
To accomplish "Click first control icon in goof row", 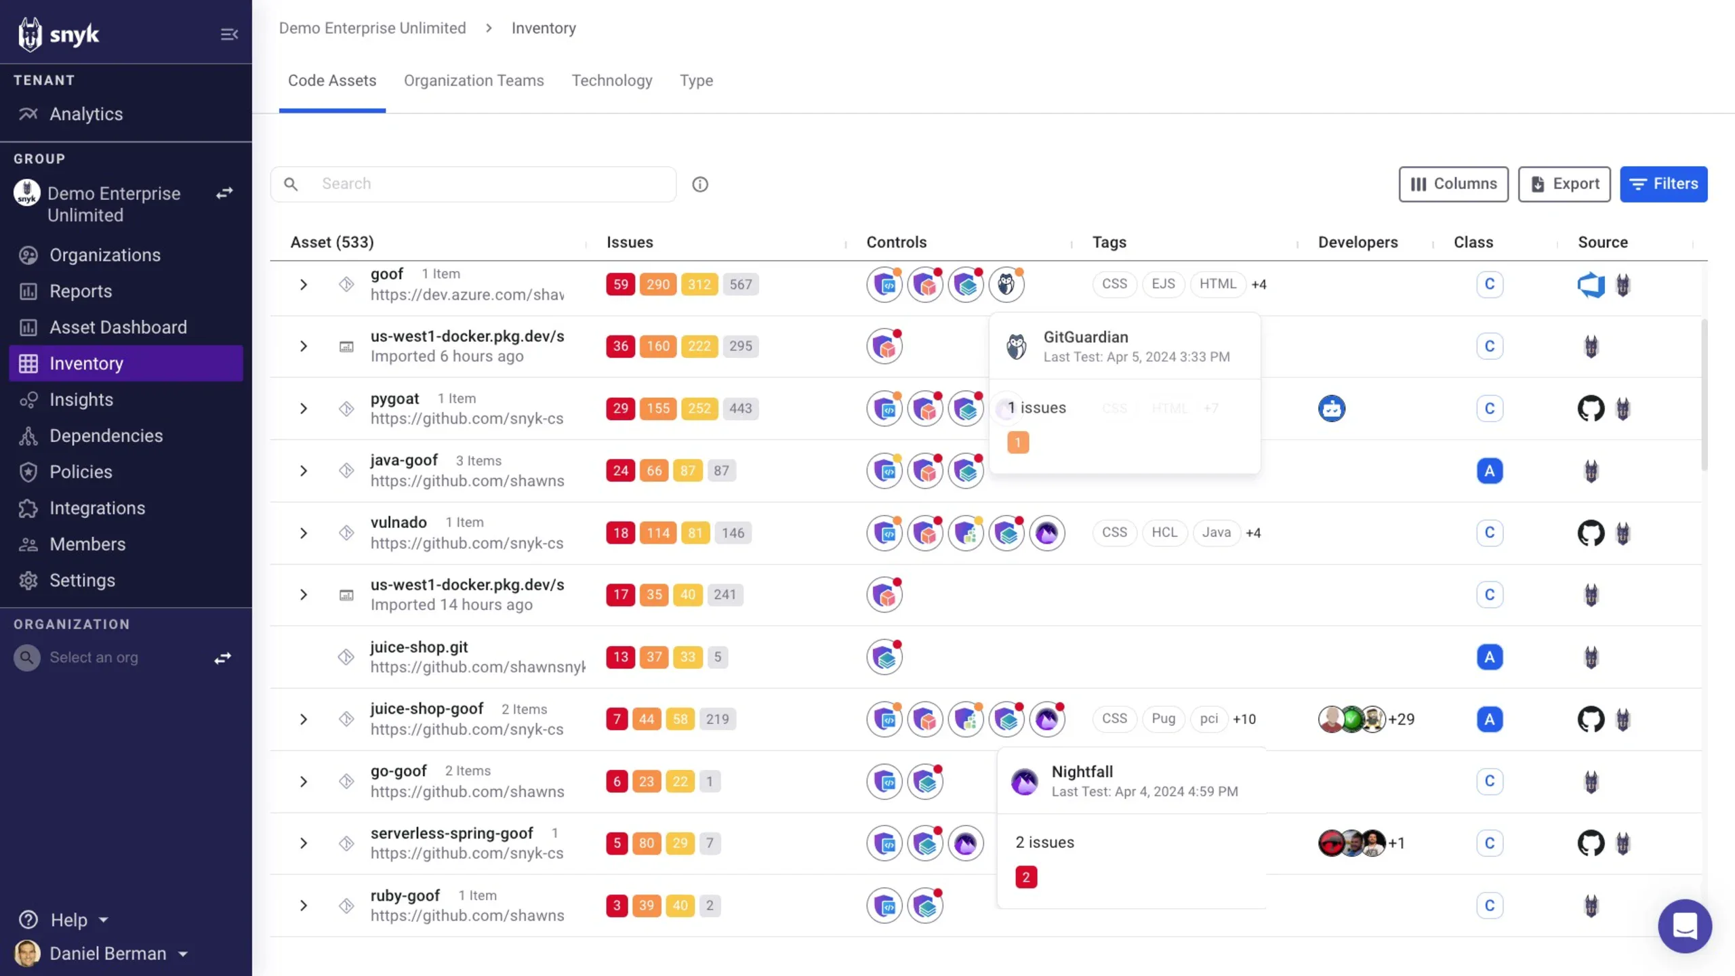I will click(x=884, y=285).
